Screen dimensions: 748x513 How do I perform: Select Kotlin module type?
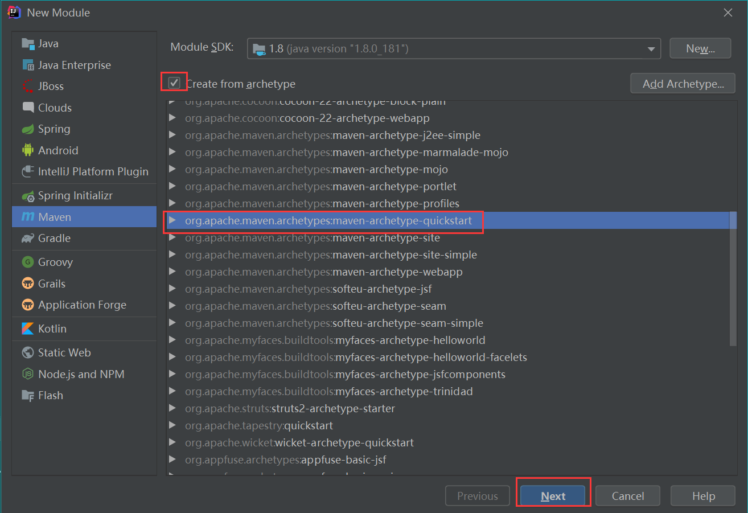click(84, 329)
